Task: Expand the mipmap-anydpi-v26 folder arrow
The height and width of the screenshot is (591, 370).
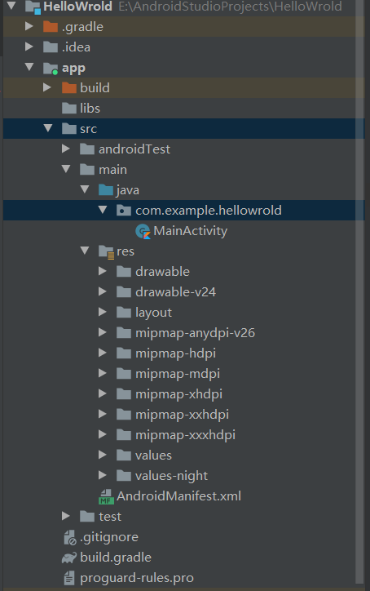Action: 103,332
